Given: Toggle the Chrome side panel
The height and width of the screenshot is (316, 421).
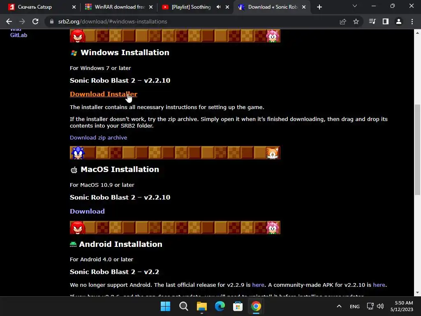Looking at the screenshot, I should (x=386, y=21).
